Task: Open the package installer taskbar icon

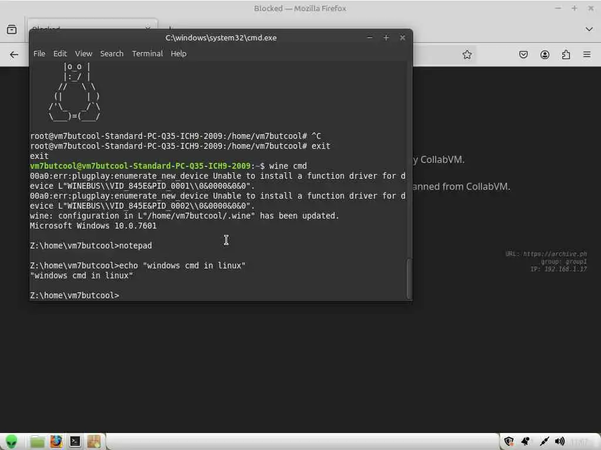Action: [93, 442]
